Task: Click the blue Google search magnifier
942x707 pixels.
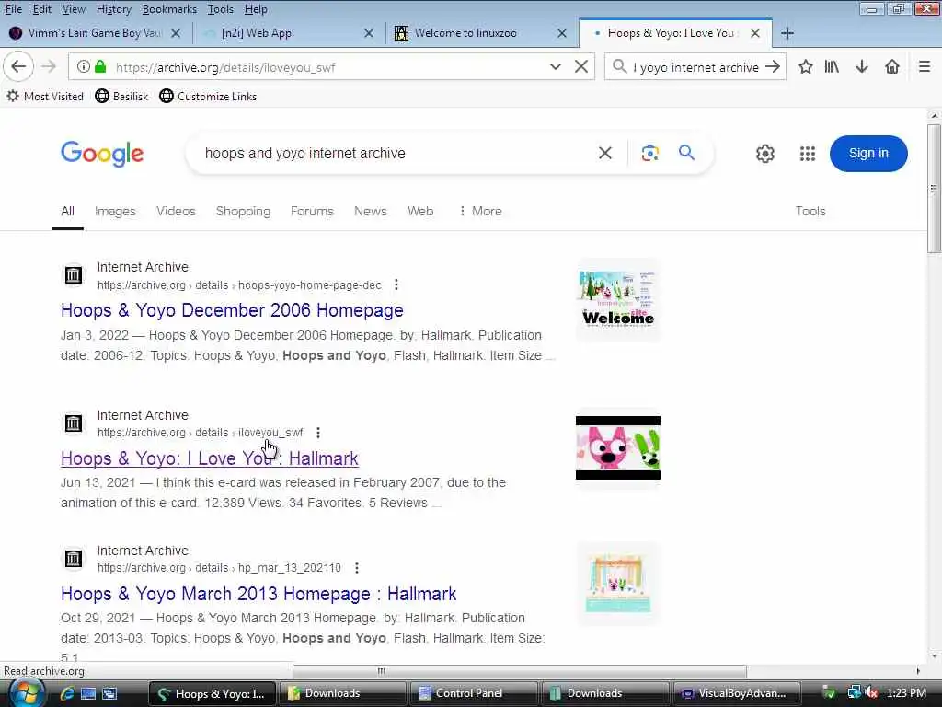Action: (x=686, y=153)
